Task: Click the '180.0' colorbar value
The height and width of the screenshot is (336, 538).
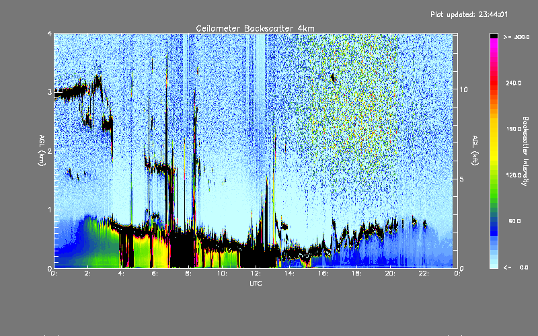Action: [x=514, y=129]
